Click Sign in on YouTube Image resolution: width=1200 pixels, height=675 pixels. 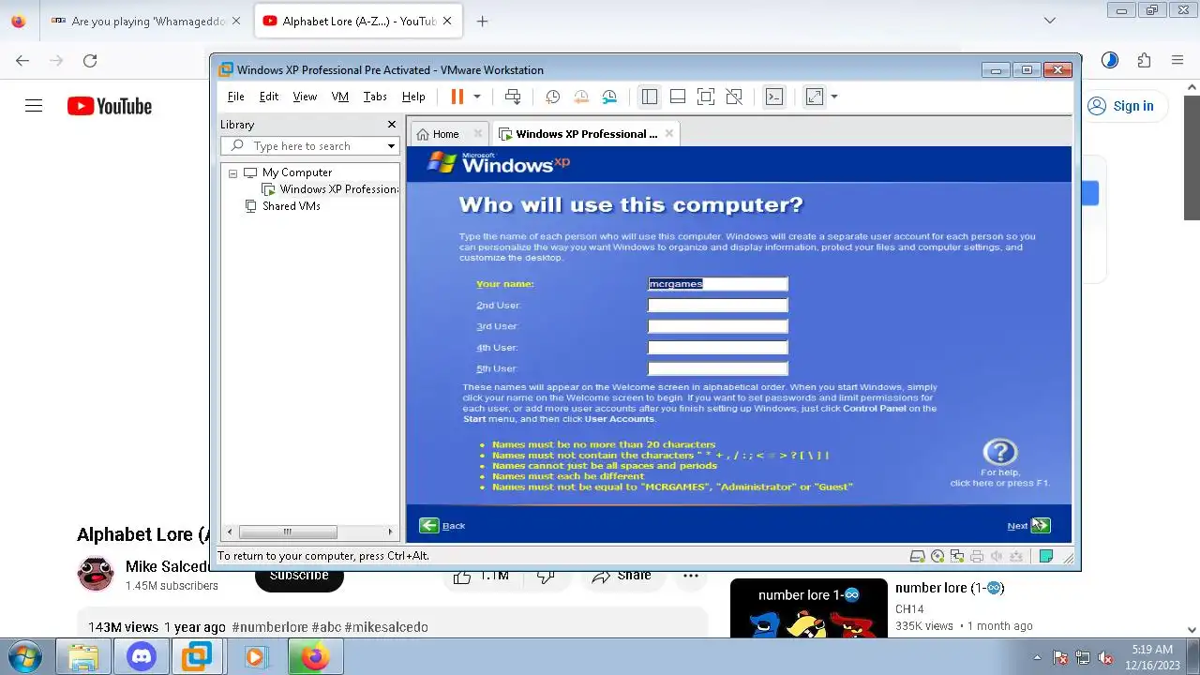(x=1120, y=106)
